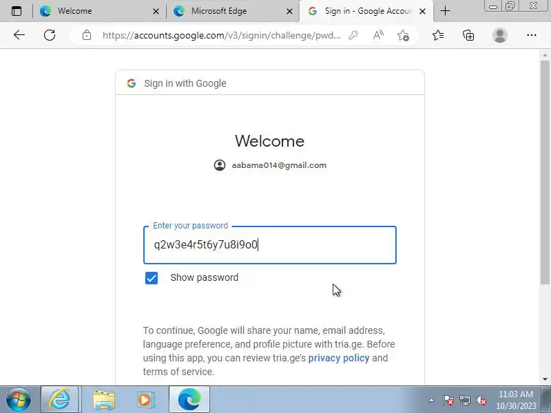Click the page's vertical scrollbar thumb
551x413 pixels.
pyautogui.click(x=545, y=172)
